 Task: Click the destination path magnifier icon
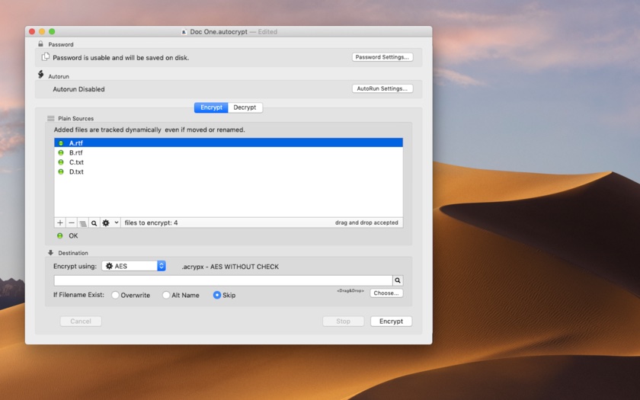tap(398, 280)
